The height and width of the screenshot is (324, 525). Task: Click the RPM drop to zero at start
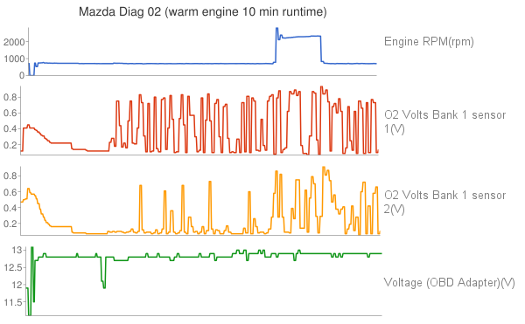31,73
